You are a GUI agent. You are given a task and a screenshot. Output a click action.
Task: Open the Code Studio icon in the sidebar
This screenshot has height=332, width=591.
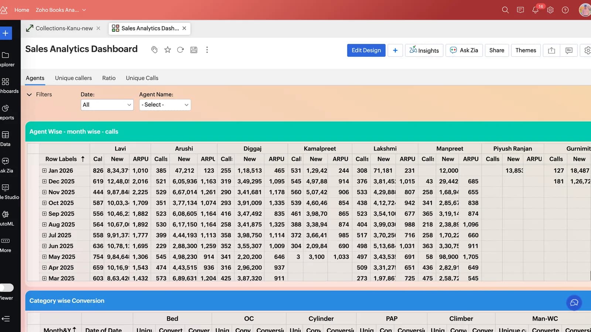pos(6,187)
